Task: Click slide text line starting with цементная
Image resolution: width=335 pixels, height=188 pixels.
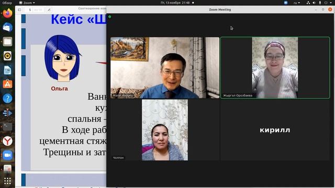Action: [x=73, y=141]
